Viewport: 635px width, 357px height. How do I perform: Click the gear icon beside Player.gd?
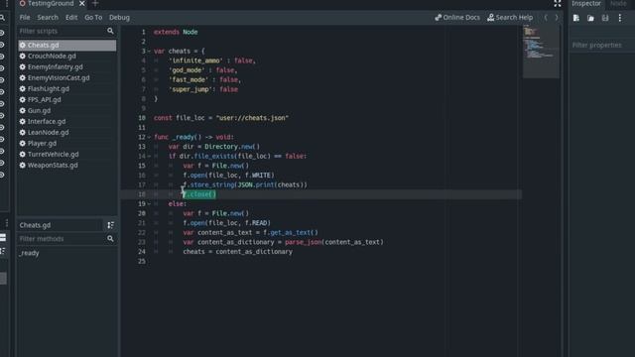click(22, 143)
